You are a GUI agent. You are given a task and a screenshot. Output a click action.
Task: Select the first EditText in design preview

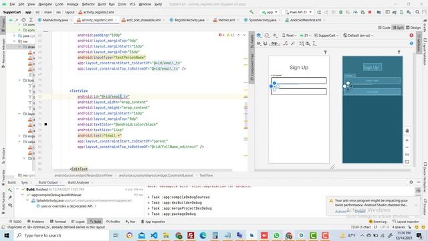point(299,80)
